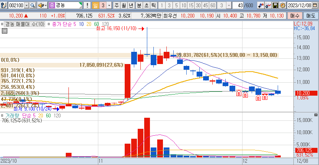319x165 pixels.
Task: Open stock search magnifier icon
Action: click(33, 5)
